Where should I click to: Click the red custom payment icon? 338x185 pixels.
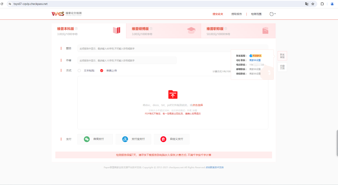163,139
